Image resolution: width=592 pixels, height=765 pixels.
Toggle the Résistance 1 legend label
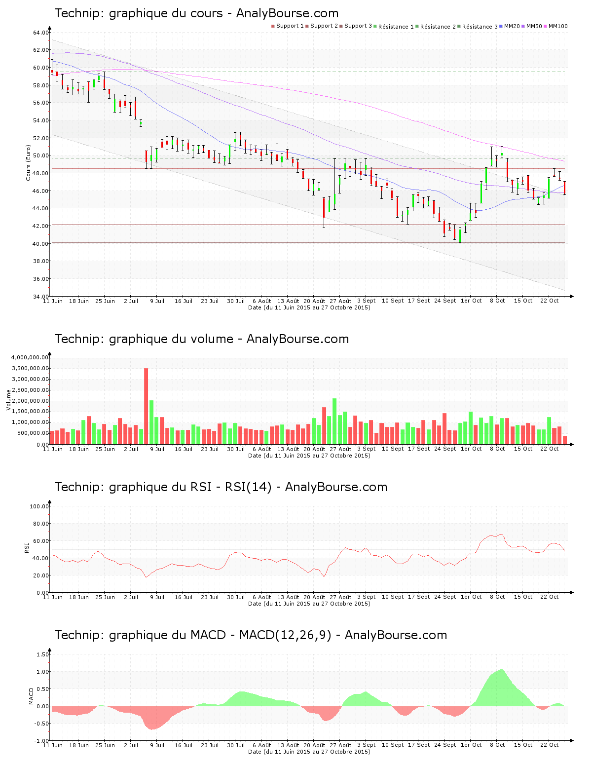396,27
